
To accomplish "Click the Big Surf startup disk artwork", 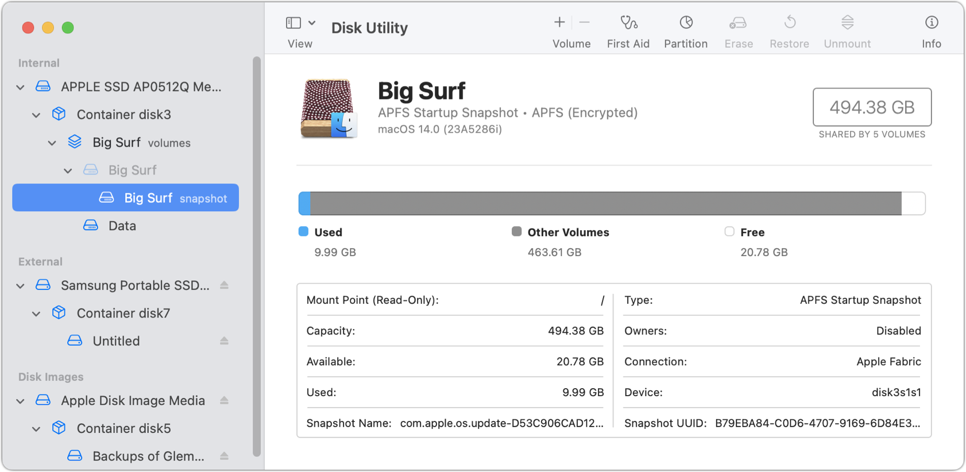I will [329, 109].
